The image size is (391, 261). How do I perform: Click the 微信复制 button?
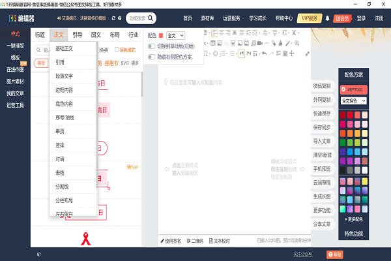(322, 85)
